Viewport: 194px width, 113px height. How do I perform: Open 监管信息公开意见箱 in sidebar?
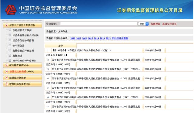click(x=23, y=50)
